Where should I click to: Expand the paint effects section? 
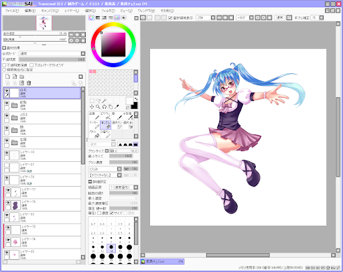coord(4,48)
